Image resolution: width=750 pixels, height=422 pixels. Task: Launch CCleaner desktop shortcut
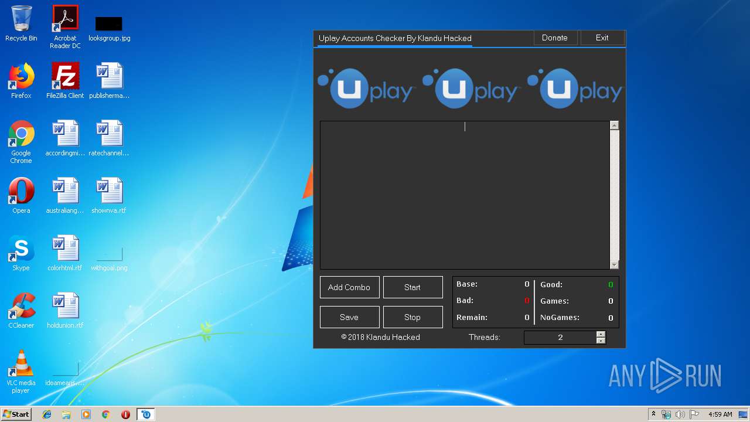(x=21, y=311)
